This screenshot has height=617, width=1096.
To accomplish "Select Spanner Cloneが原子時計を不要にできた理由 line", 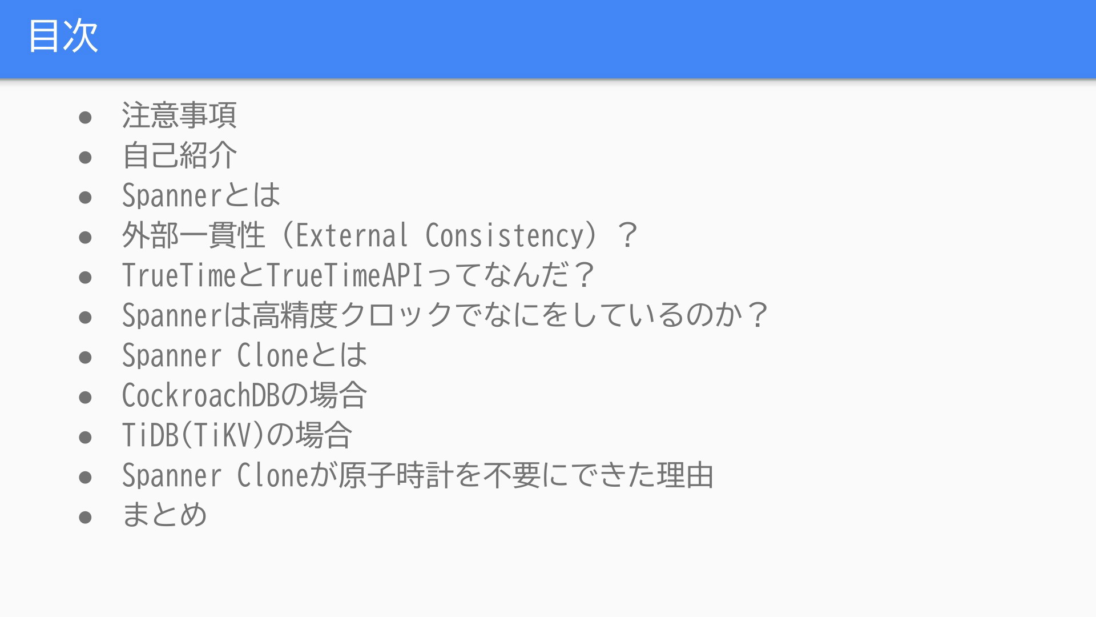I will [418, 475].
